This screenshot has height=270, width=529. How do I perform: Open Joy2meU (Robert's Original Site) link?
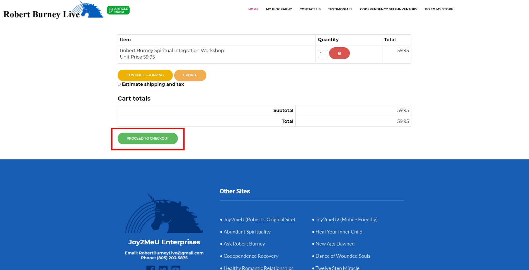pyautogui.click(x=259, y=220)
